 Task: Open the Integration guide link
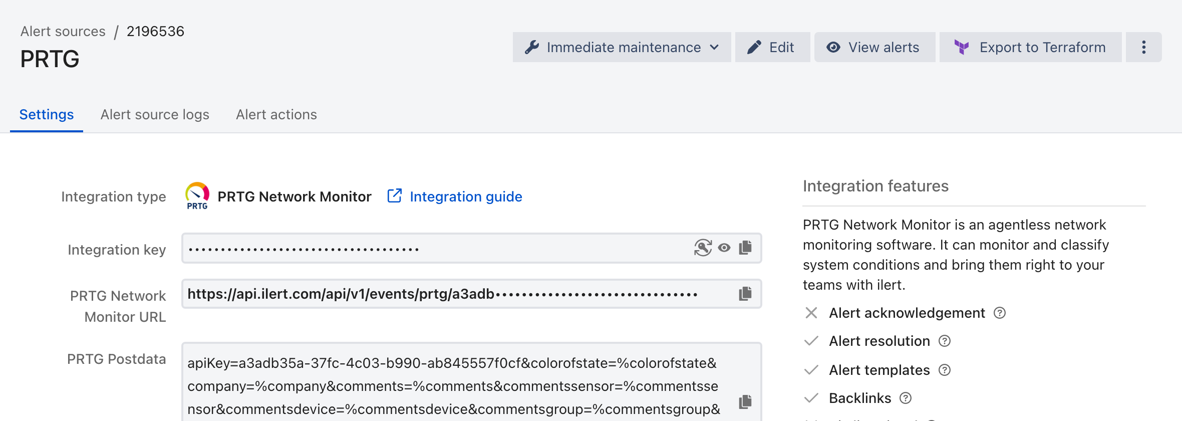click(x=455, y=196)
